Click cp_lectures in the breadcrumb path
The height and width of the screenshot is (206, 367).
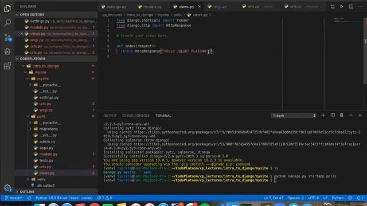click(x=112, y=15)
